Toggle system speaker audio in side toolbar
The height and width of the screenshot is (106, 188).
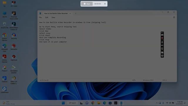point(162,45)
